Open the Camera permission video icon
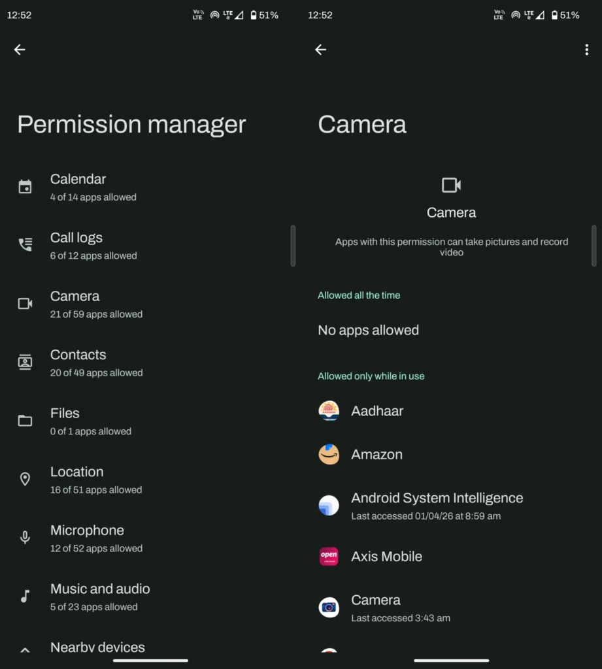602x669 pixels. pos(25,303)
